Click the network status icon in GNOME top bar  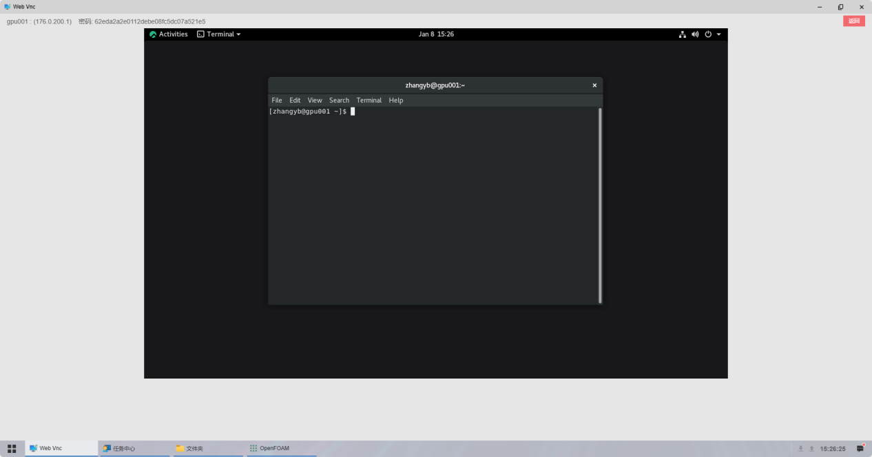[x=683, y=34]
